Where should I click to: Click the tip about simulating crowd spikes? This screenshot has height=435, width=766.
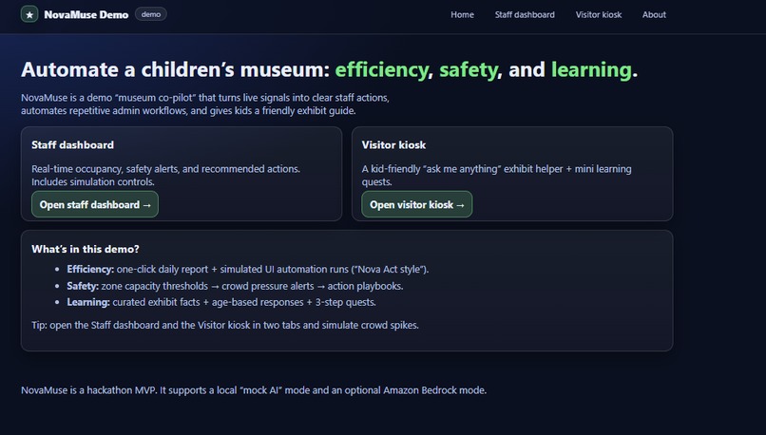pos(225,325)
